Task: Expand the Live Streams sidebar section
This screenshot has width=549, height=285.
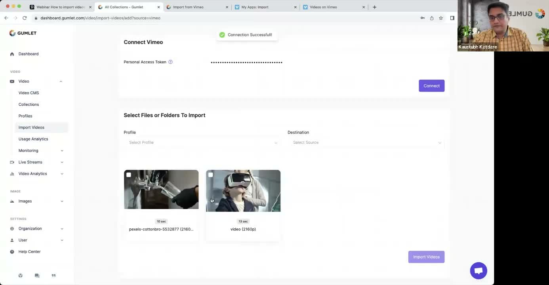Action: click(62, 162)
